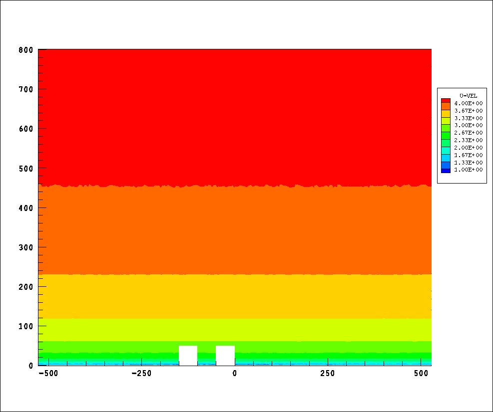
Task: Click the left white building block in the plot
Action: 188,356
